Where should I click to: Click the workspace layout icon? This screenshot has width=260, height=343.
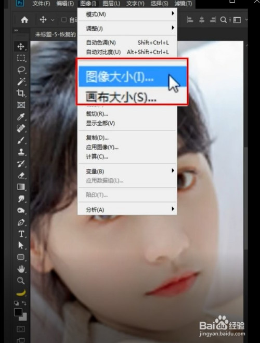pyautogui.click(x=237, y=20)
